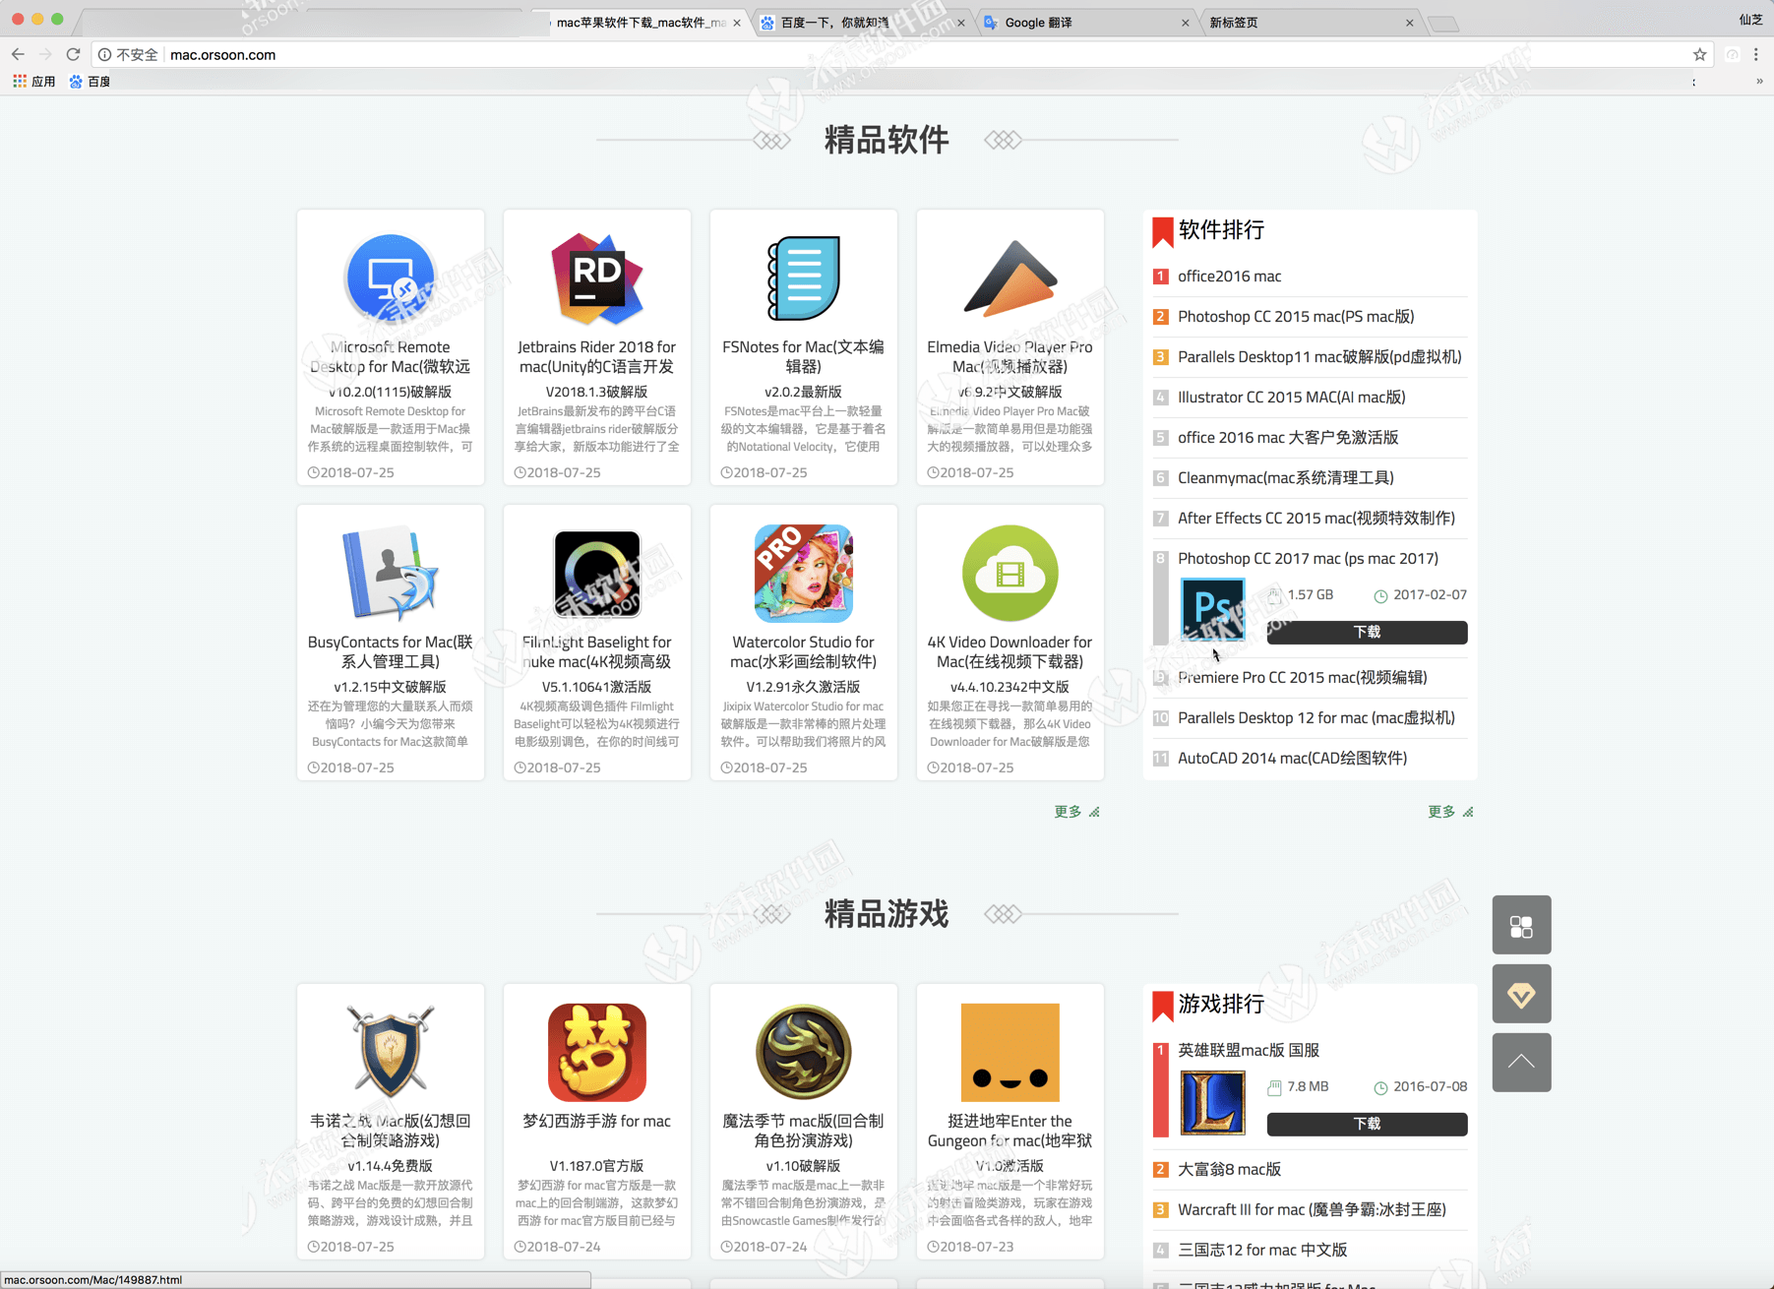The width and height of the screenshot is (1774, 1289).
Task: Open 应用 apps bookmark shortcut
Action: [34, 82]
